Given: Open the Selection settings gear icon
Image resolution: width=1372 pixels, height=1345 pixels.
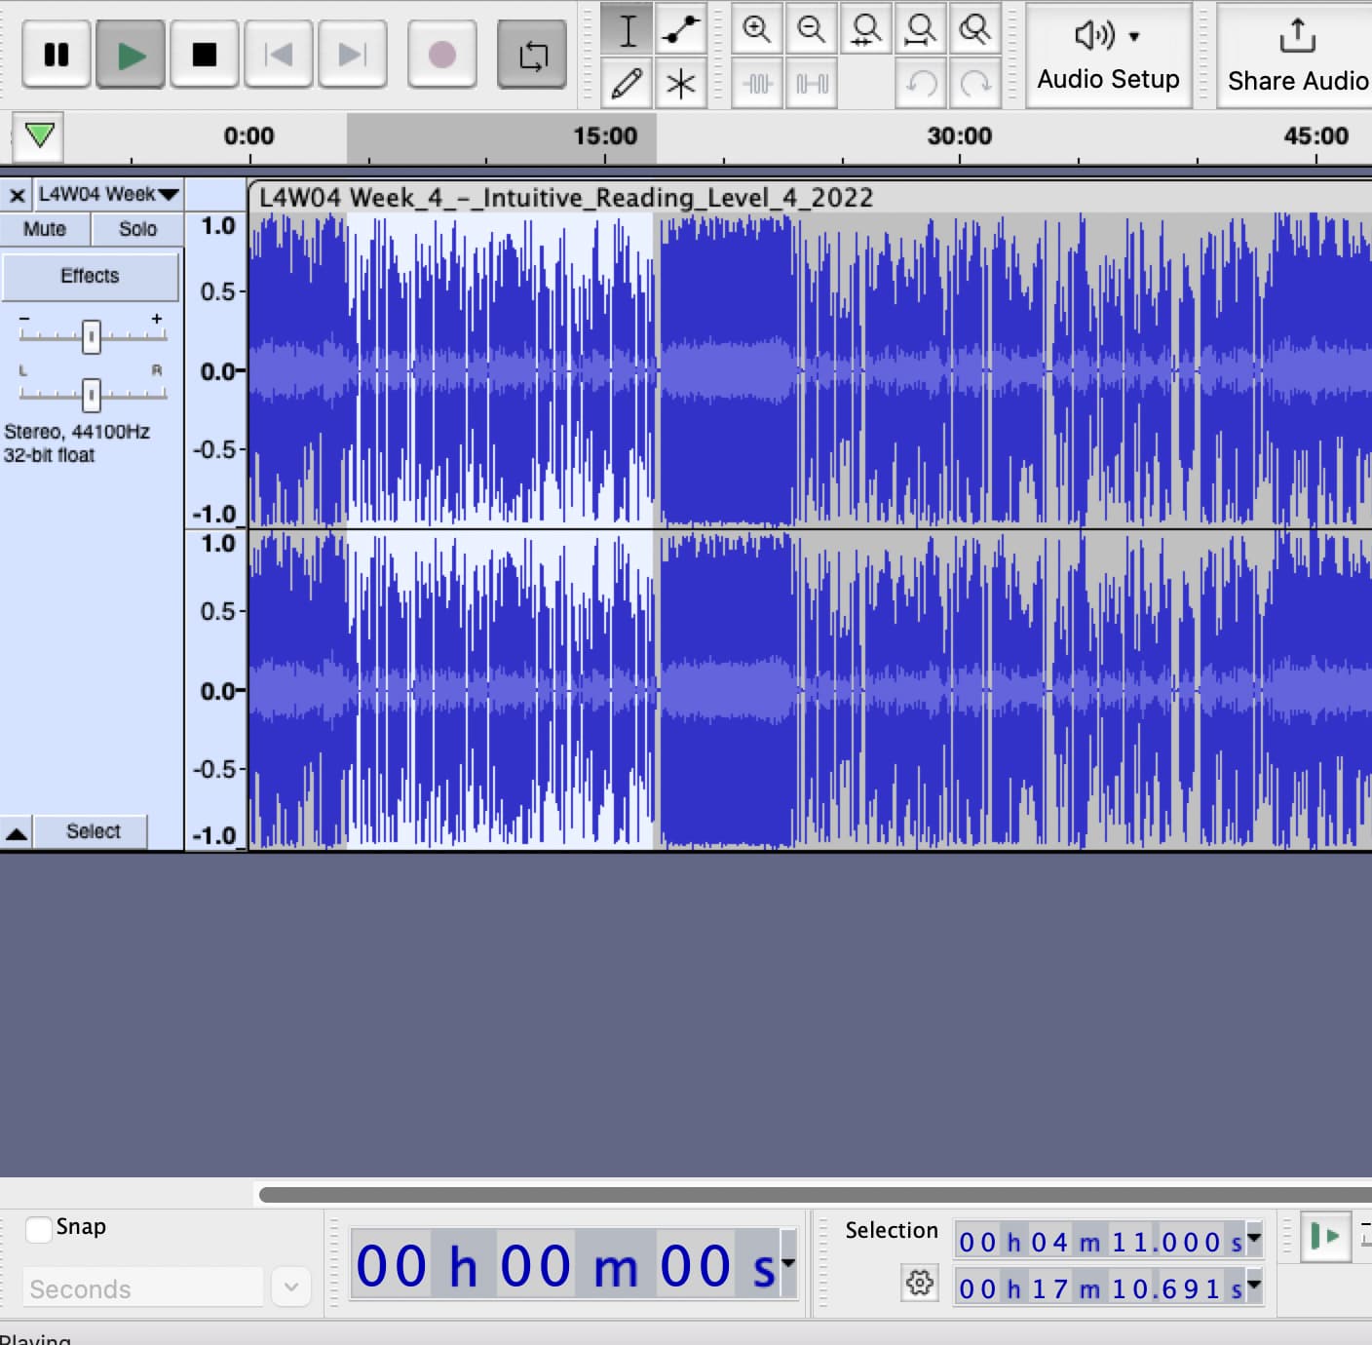Looking at the screenshot, I should 919,1283.
